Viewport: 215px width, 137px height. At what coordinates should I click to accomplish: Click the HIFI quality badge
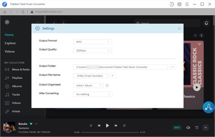177,127
